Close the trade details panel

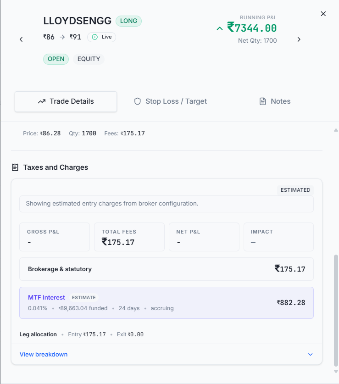pos(323,14)
